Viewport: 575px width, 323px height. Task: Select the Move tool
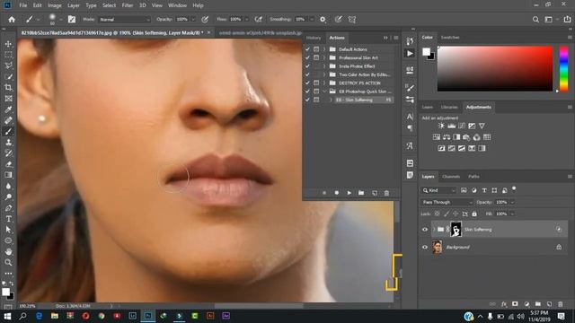[x=8, y=44]
